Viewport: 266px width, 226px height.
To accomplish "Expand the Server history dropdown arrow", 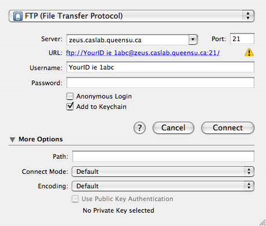I will 193,39.
